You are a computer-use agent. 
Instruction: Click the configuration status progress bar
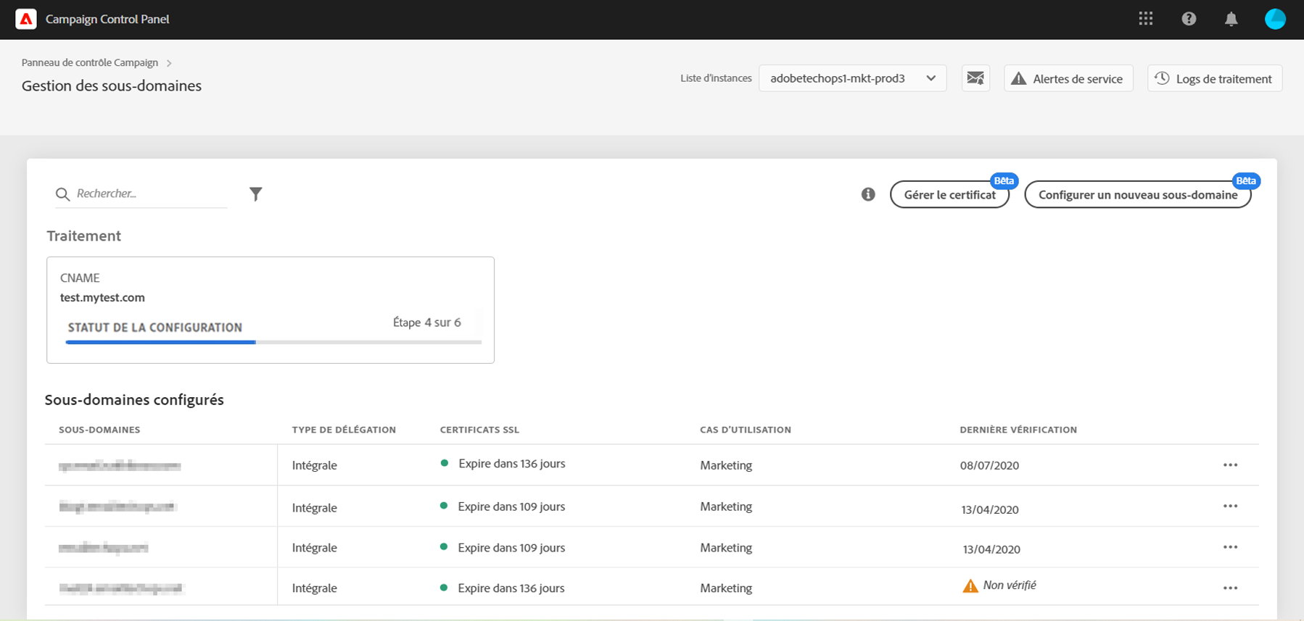coord(273,342)
